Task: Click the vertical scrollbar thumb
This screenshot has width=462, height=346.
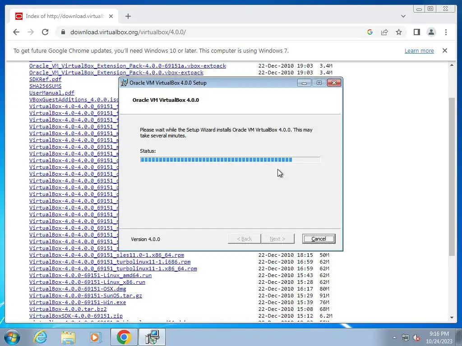Action: click(452, 177)
